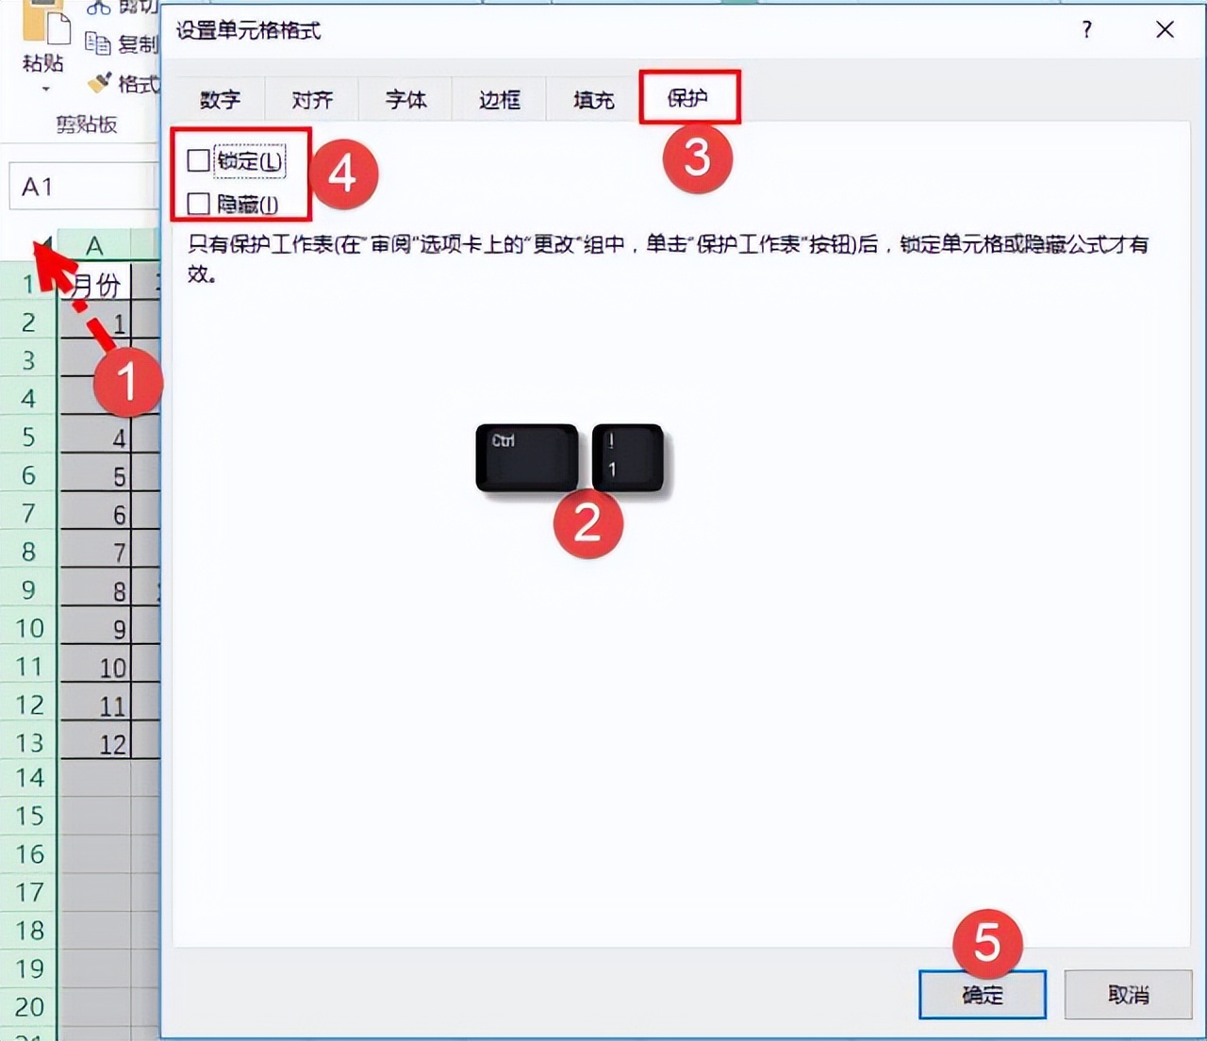Check the 锁定(L) locked checkbox
Image resolution: width=1207 pixels, height=1041 pixels.
(198, 160)
